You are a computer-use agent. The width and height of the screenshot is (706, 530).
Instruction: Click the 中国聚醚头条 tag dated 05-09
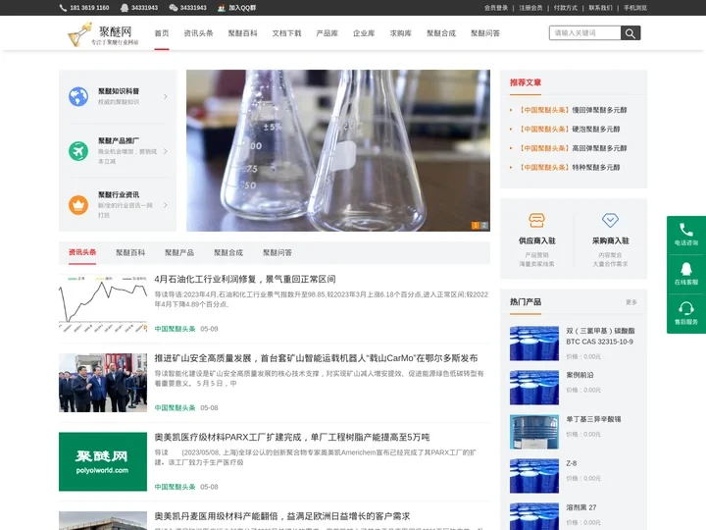(x=176, y=329)
